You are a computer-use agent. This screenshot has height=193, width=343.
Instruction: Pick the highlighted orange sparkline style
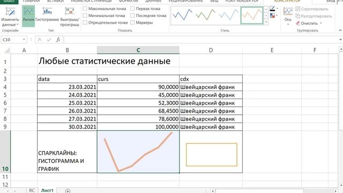(x=252, y=16)
